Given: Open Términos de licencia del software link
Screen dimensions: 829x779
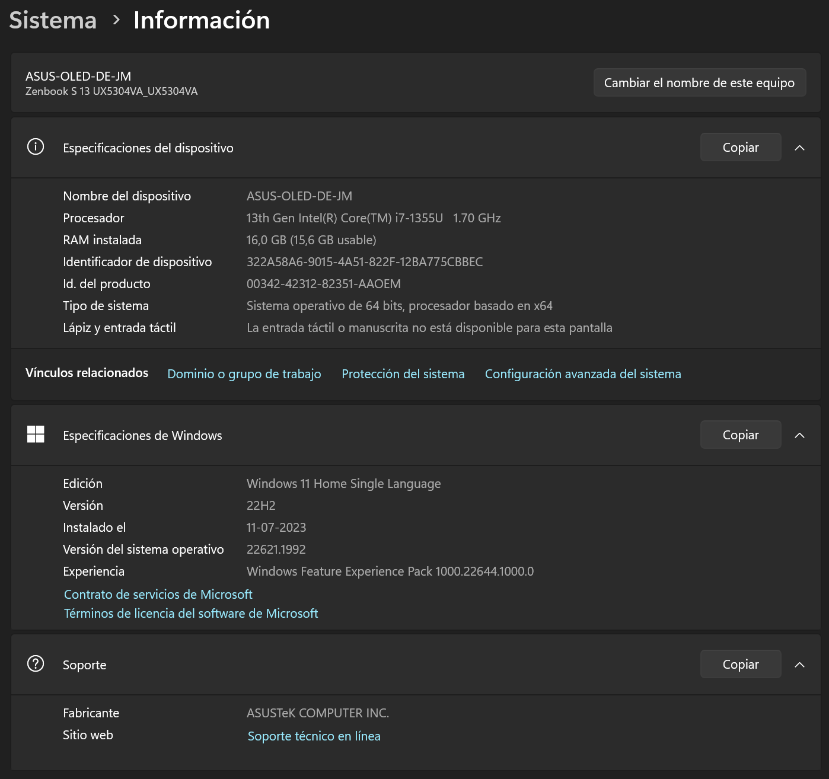Looking at the screenshot, I should (x=191, y=614).
